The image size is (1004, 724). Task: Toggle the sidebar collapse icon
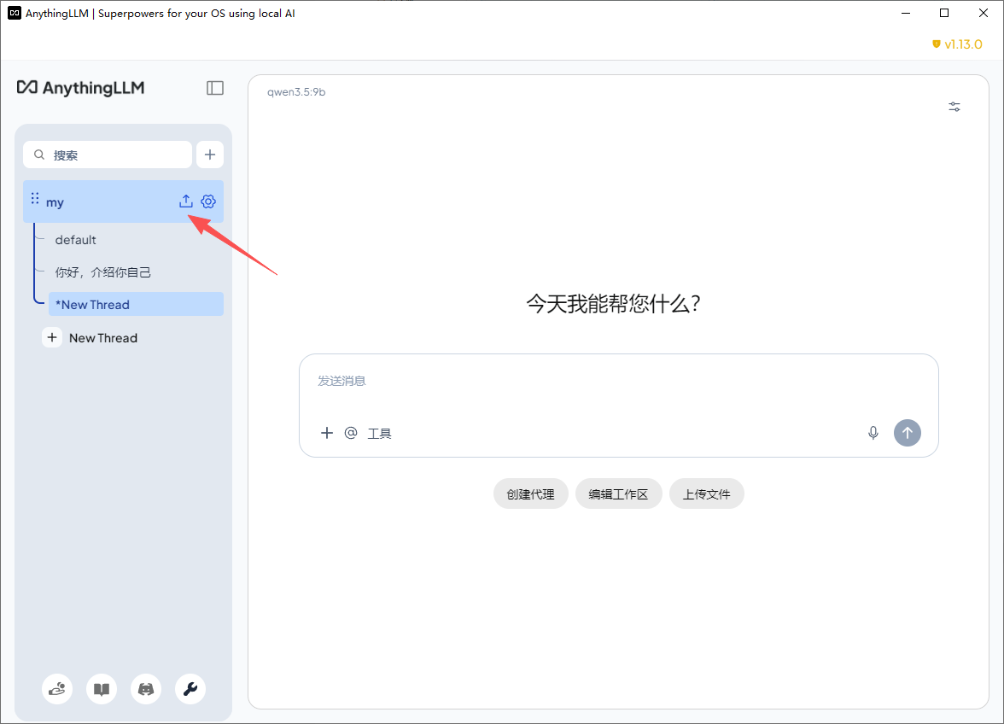[215, 88]
